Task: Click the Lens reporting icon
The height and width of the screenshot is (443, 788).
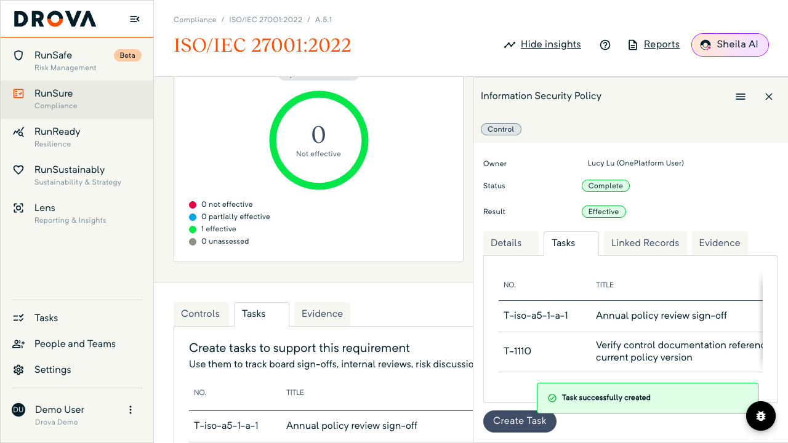Action: 18,208
